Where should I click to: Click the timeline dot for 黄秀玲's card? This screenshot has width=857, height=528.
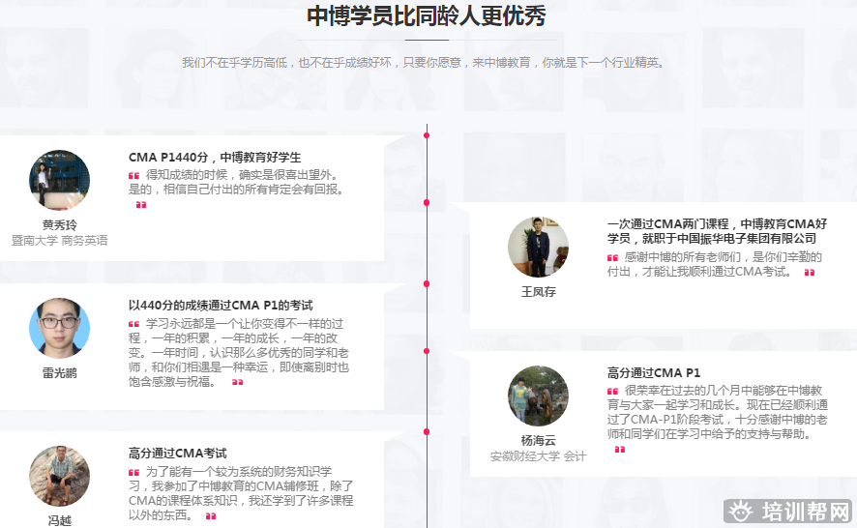[x=427, y=135]
